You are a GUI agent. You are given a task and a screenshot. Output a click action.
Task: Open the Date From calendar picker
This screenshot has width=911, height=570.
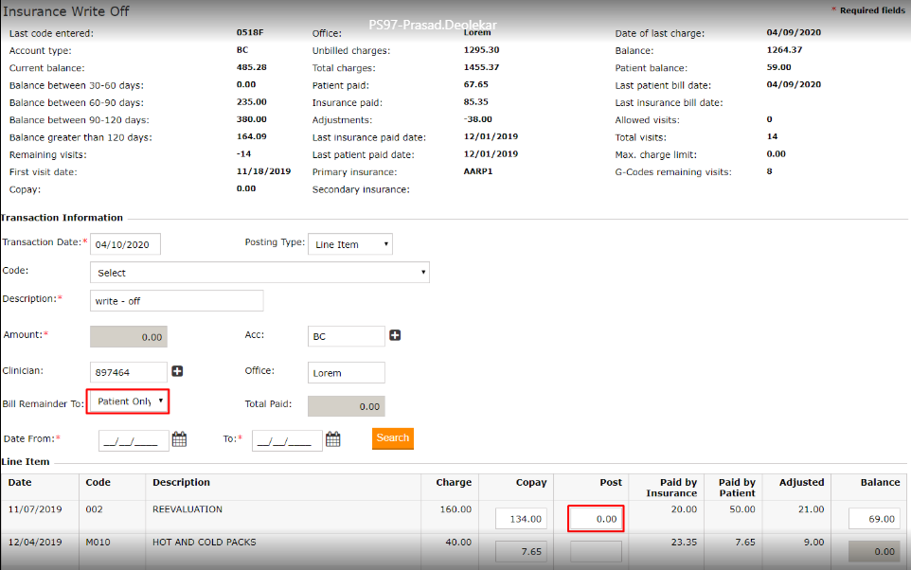[x=179, y=439]
